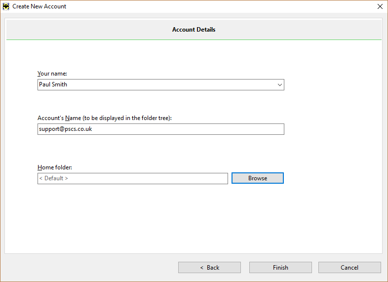The height and width of the screenshot is (282, 388).
Task: Close the Create New Account dialog
Action: [380, 6]
